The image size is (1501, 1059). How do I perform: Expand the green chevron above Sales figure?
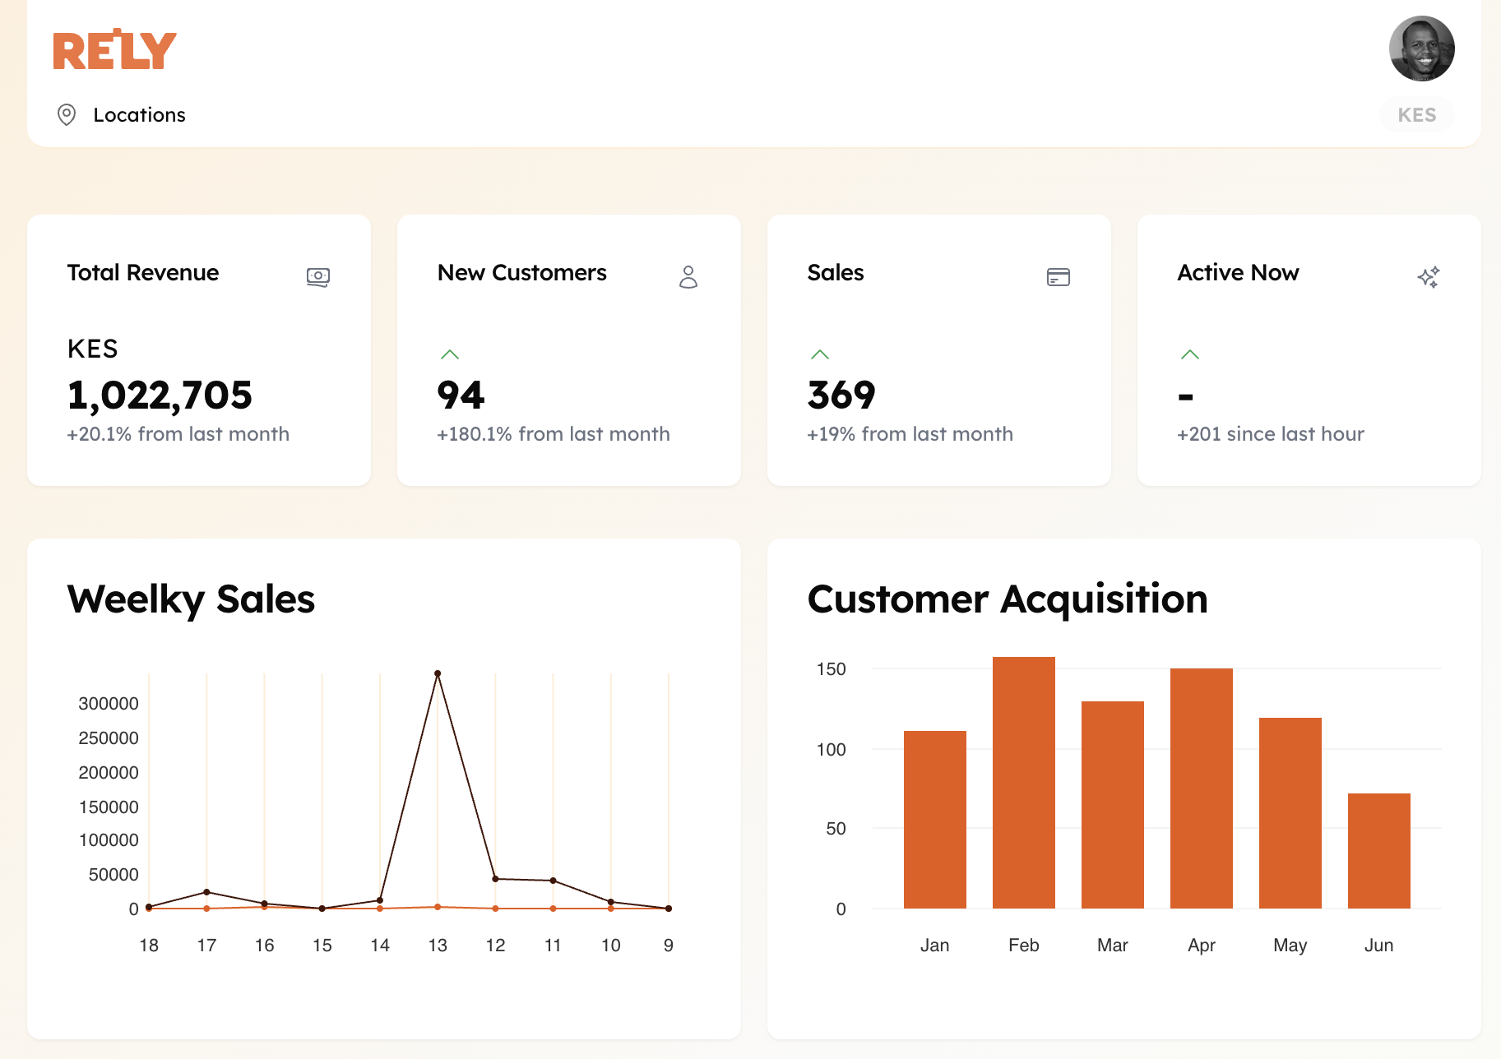click(x=820, y=354)
